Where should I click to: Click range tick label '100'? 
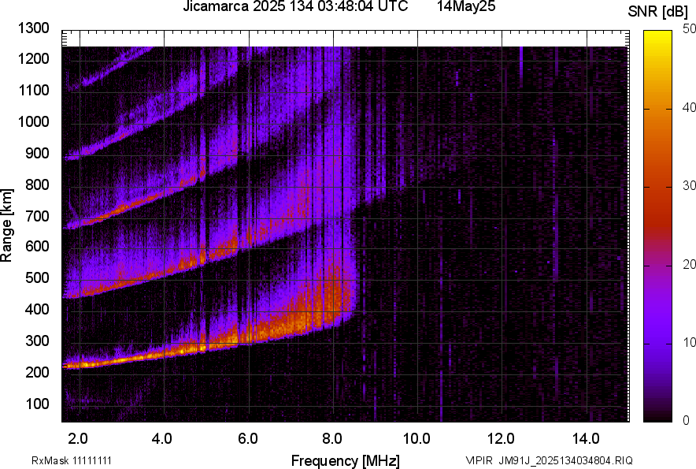37,404
